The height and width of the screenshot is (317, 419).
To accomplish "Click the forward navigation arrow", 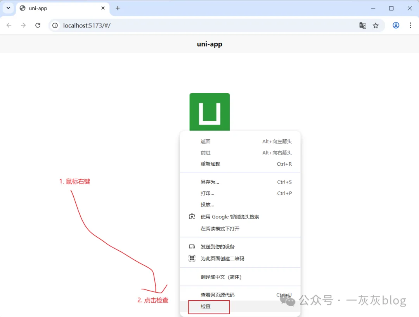I will 23,25.
